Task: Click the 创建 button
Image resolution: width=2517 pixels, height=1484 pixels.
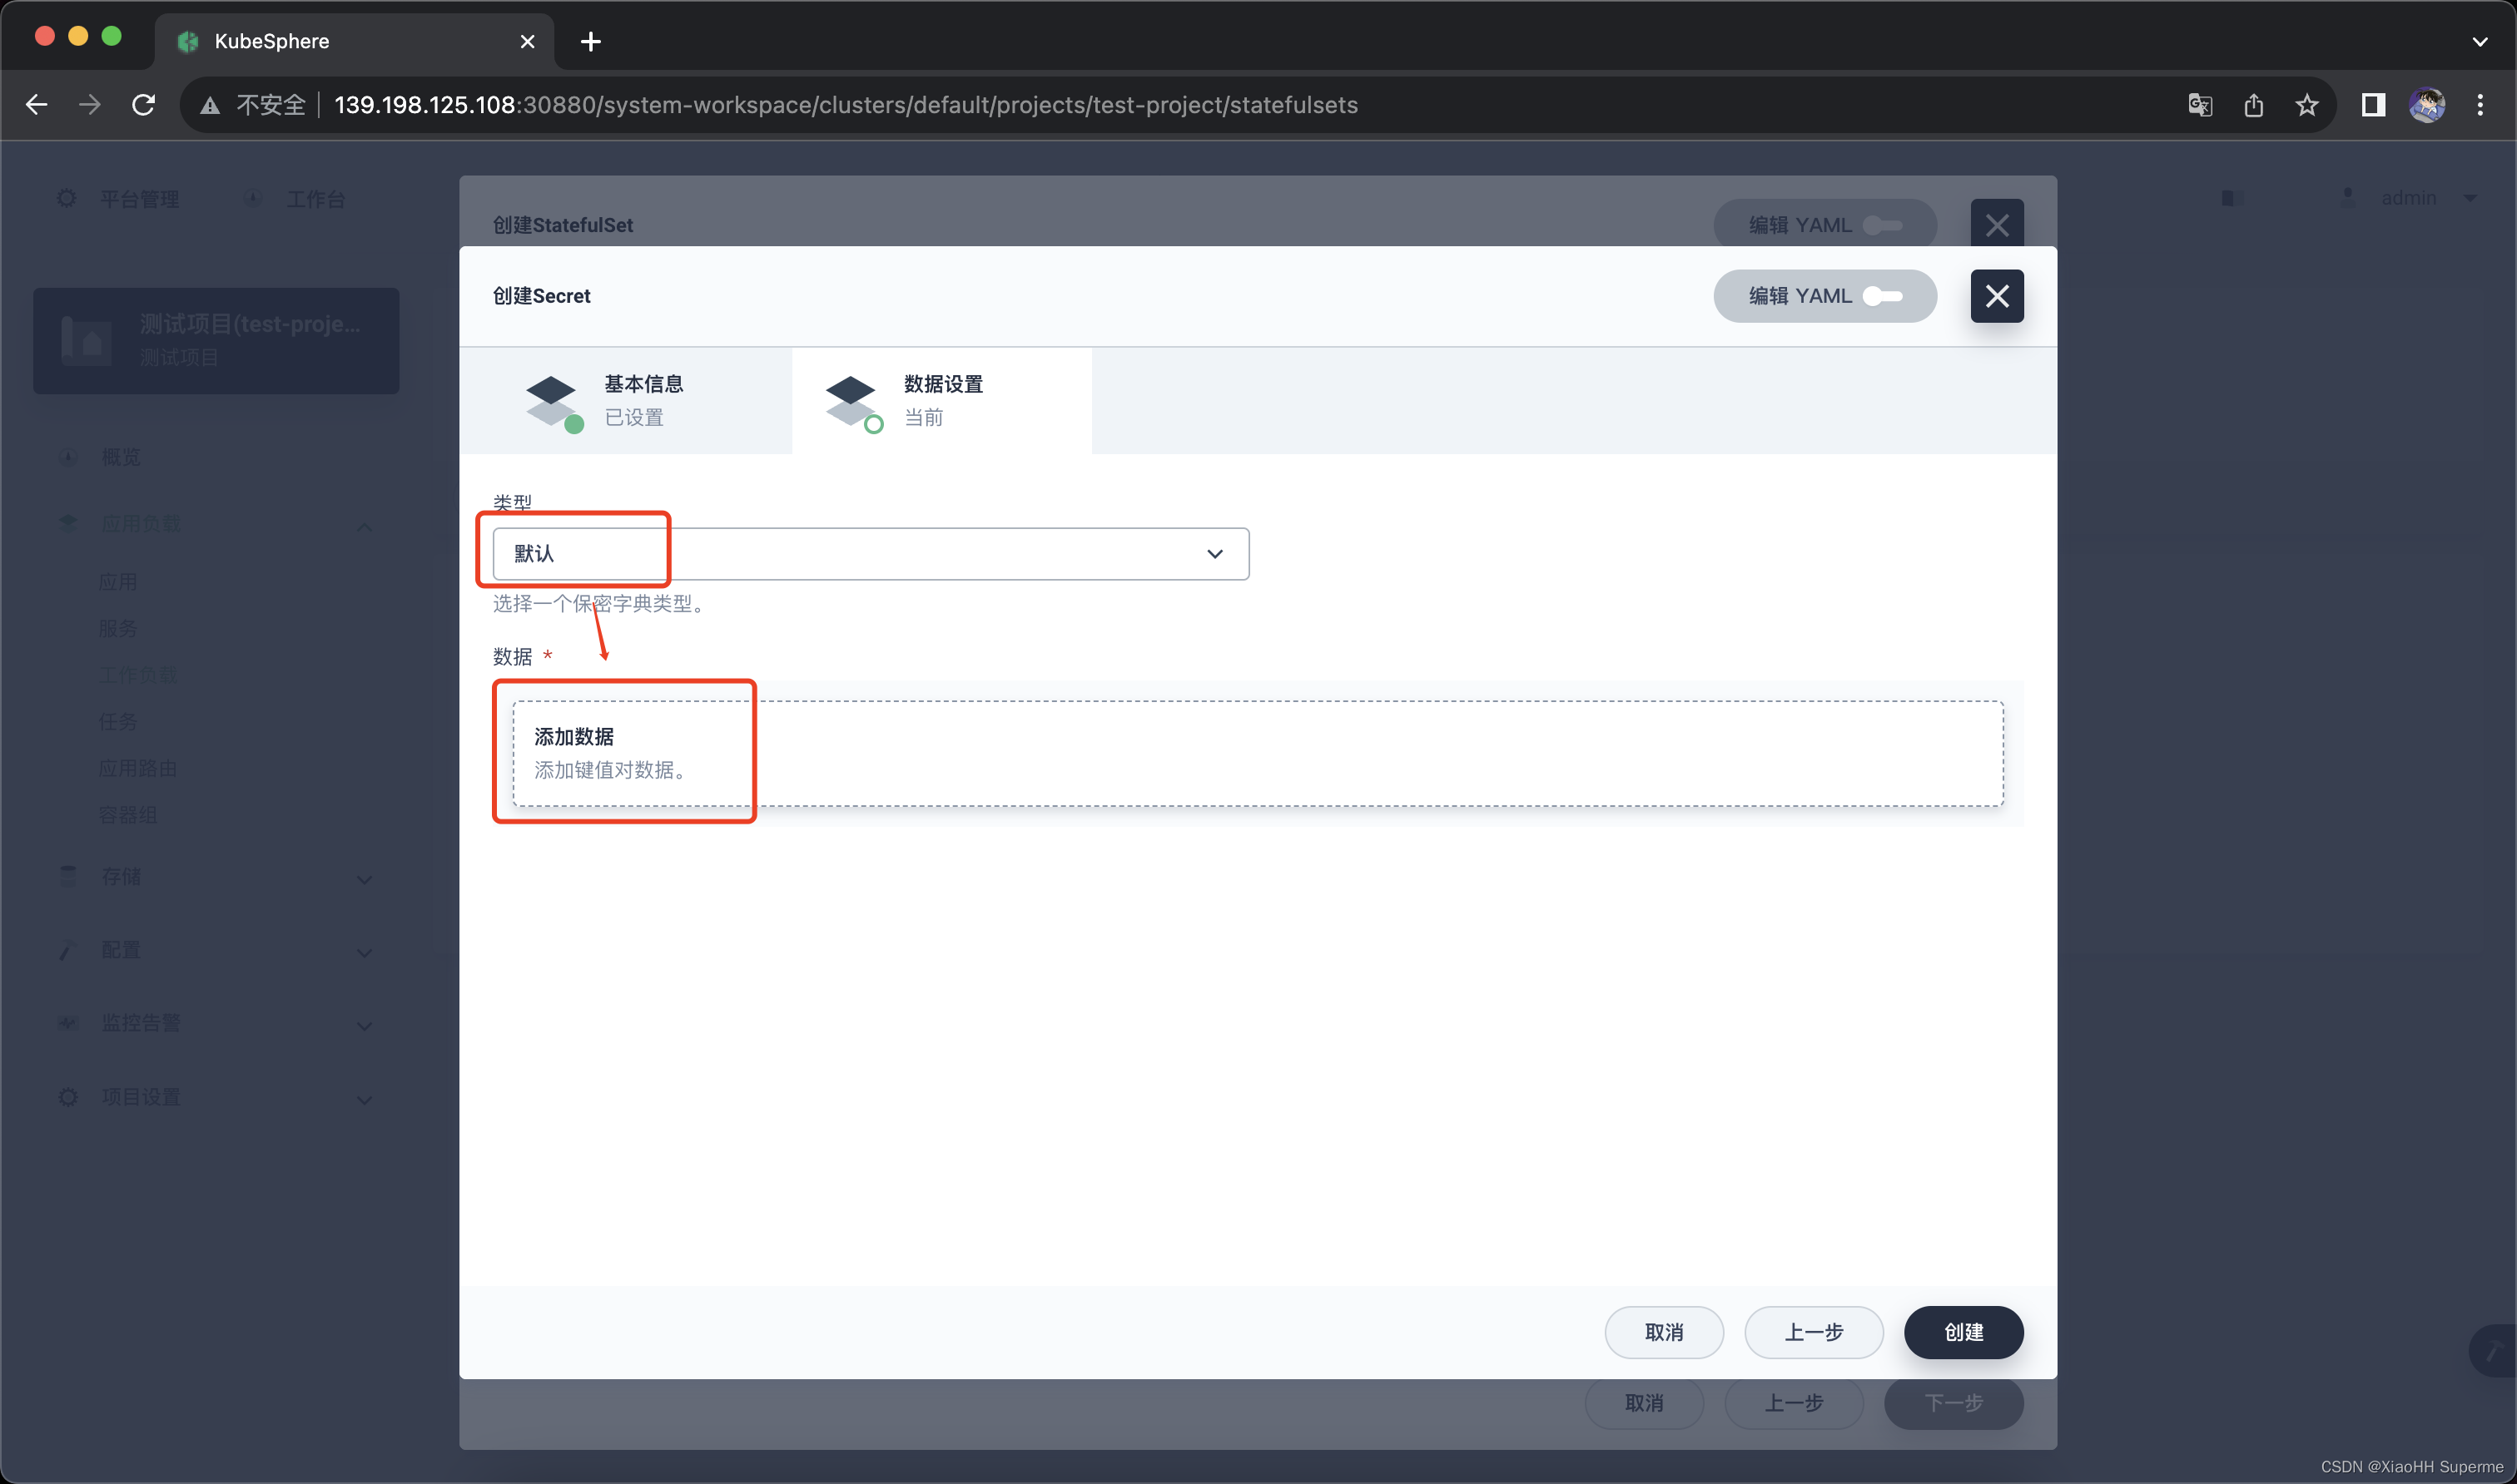Action: [1963, 1332]
